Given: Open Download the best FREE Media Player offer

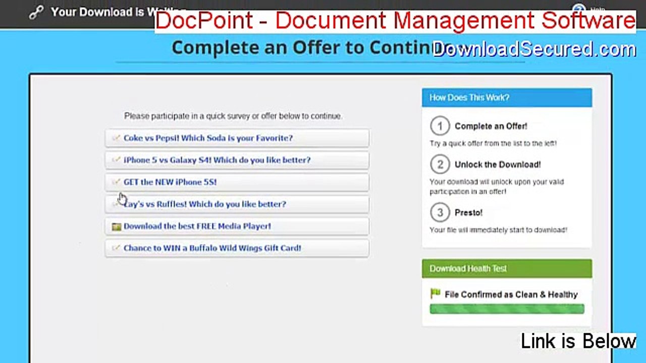Looking at the screenshot, I should point(237,226).
